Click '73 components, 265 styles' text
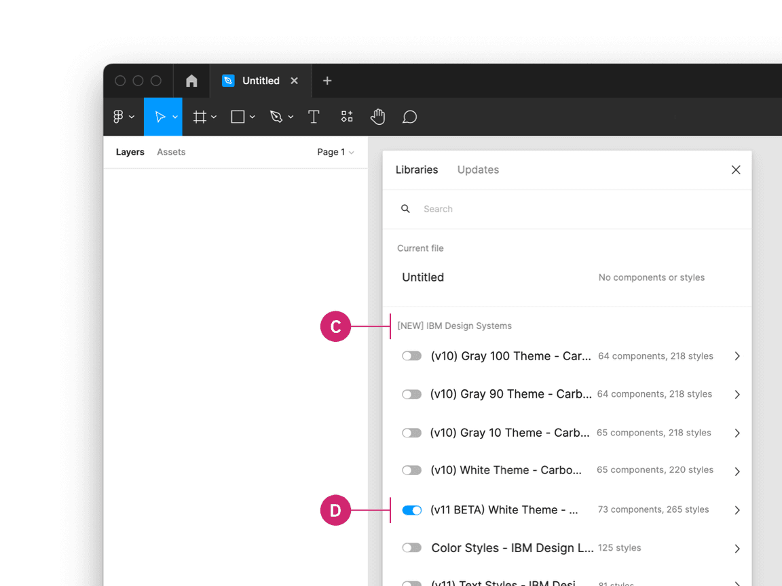The width and height of the screenshot is (782, 586). click(653, 509)
